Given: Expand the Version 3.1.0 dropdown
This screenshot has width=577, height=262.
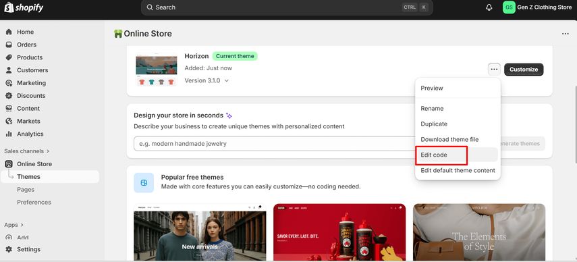Looking at the screenshot, I should [x=207, y=80].
